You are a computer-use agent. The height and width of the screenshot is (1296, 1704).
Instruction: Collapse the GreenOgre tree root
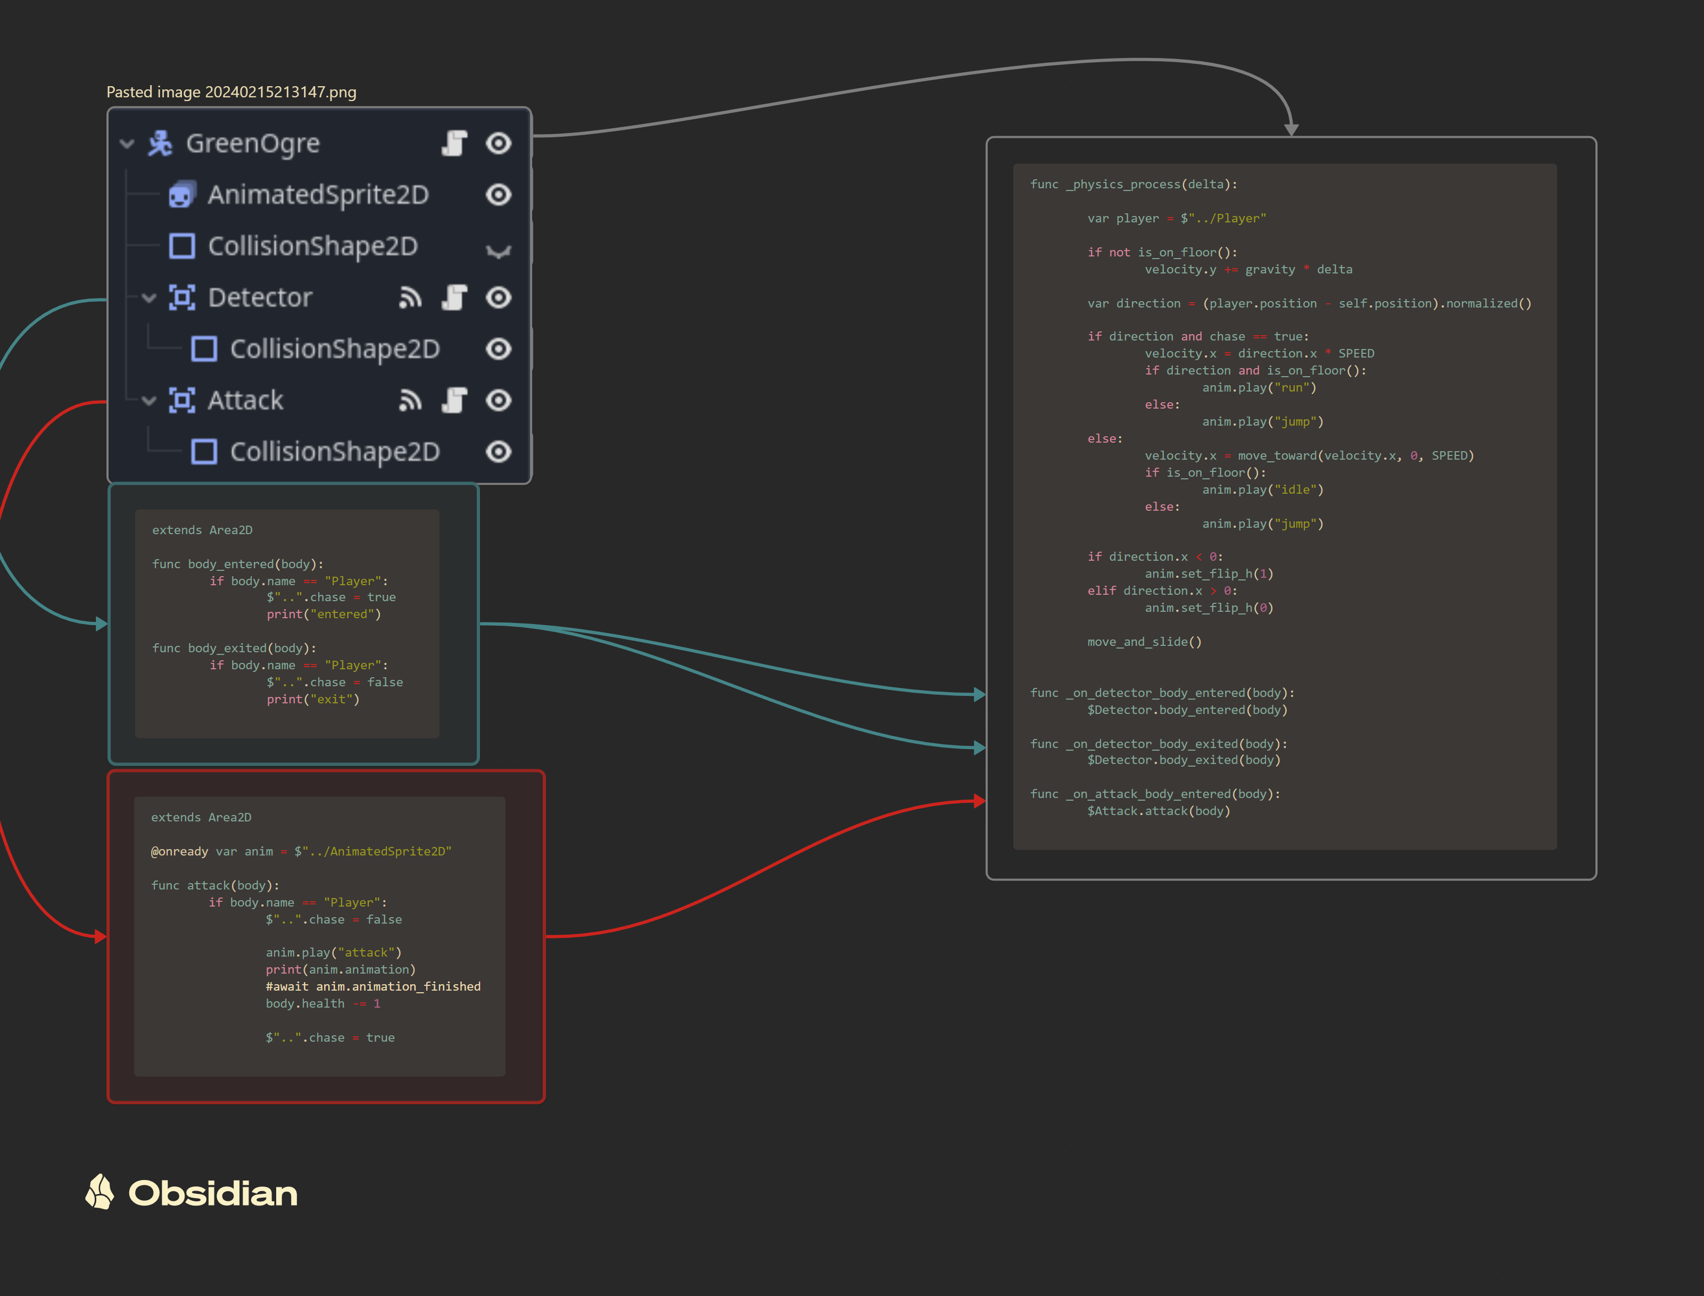click(127, 144)
